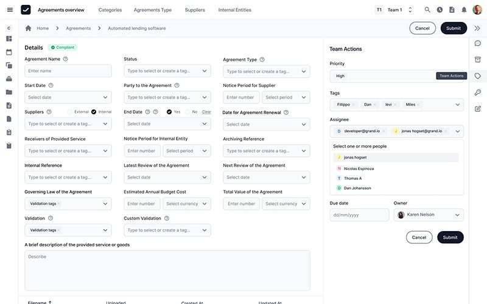The width and height of the screenshot is (487, 304).
Task: Open the folder icon in left sidebar
Action: (x=9, y=92)
